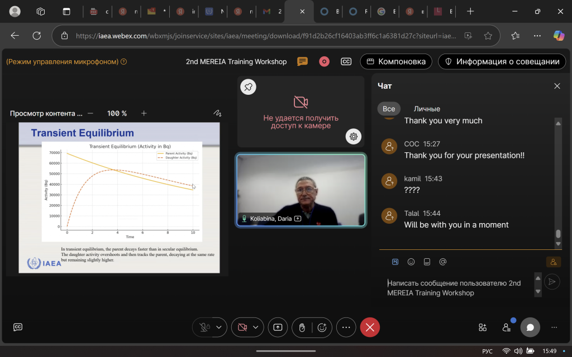The image size is (572, 357).
Task: Unmute the microphone button
Action: tap(204, 327)
